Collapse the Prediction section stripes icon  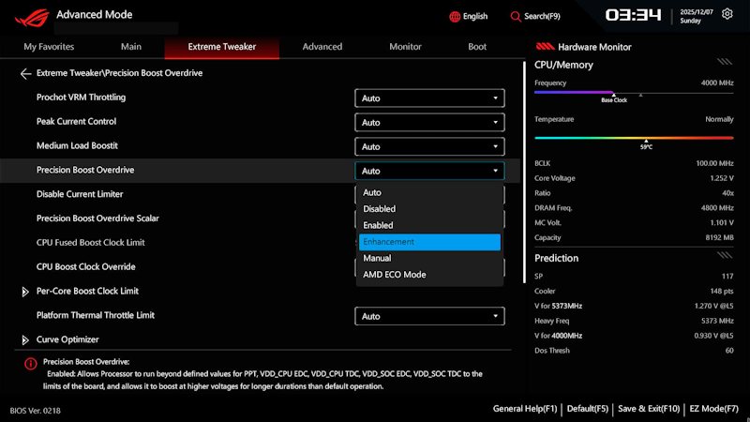724,255
